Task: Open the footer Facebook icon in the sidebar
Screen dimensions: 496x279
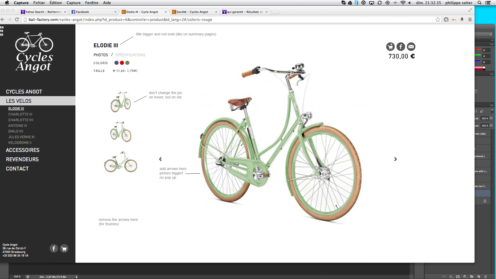Action: [x=54, y=249]
